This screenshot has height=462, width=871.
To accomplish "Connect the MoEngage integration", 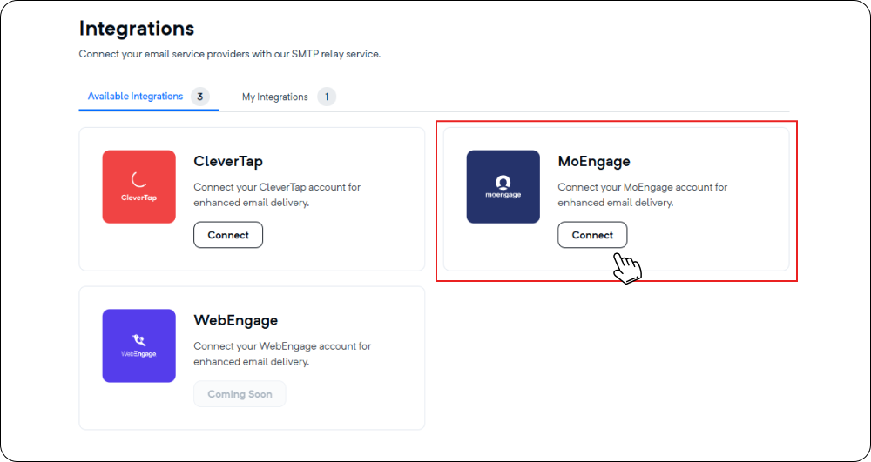I will tap(592, 235).
